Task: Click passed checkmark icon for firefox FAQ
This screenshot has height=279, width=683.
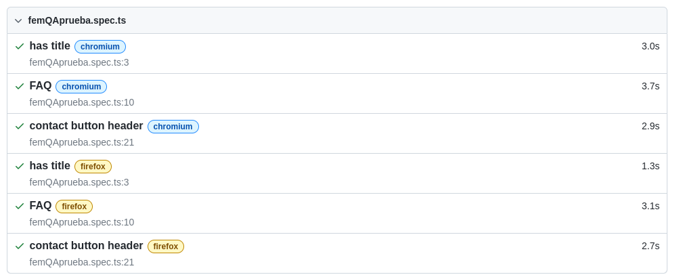Action: [x=20, y=206]
